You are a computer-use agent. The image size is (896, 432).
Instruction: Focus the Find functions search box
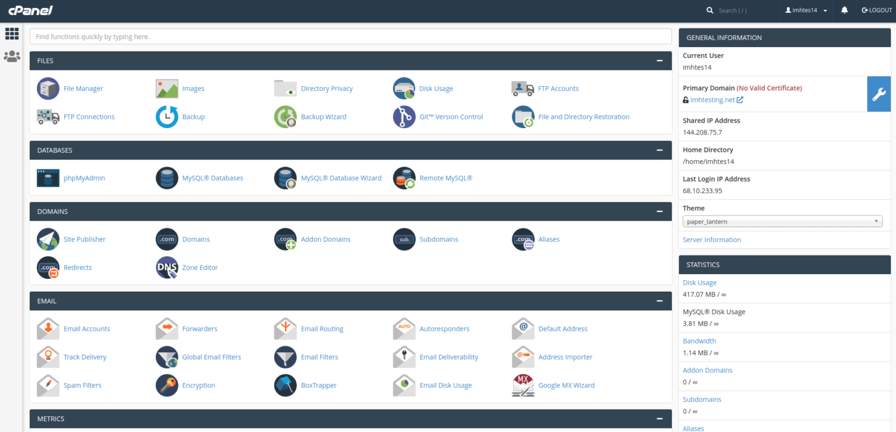[351, 37]
